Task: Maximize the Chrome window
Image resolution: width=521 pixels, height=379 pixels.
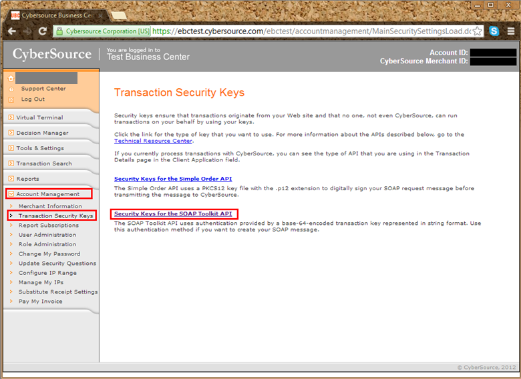Action: [491, 5]
